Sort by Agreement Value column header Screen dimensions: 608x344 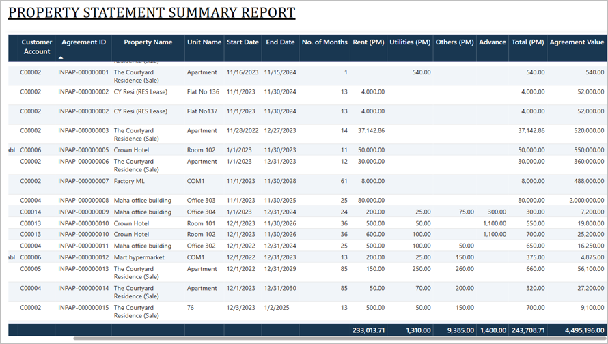click(x=577, y=42)
